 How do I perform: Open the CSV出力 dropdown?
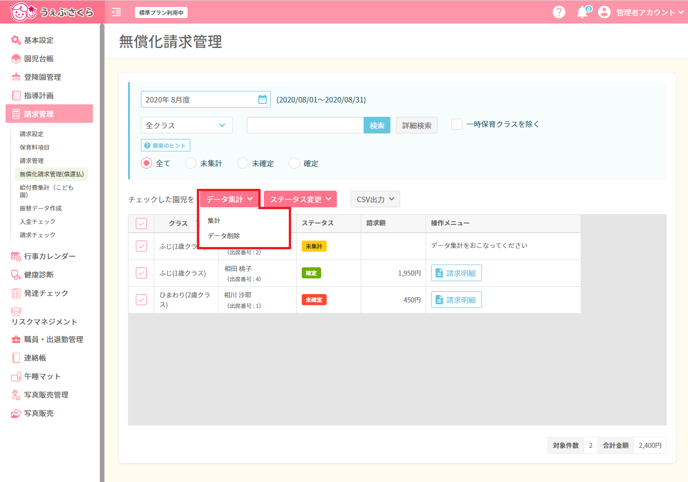(375, 199)
